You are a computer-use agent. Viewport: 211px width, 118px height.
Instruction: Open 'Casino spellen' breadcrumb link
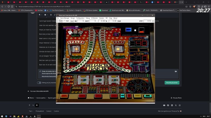(x=41, y=98)
